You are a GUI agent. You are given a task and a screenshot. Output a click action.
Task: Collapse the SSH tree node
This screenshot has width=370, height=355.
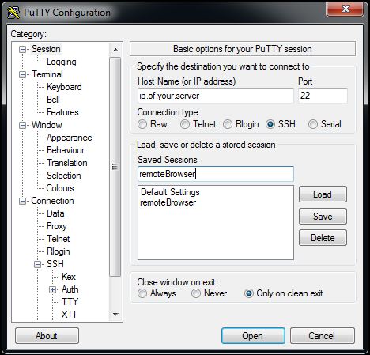(38, 264)
